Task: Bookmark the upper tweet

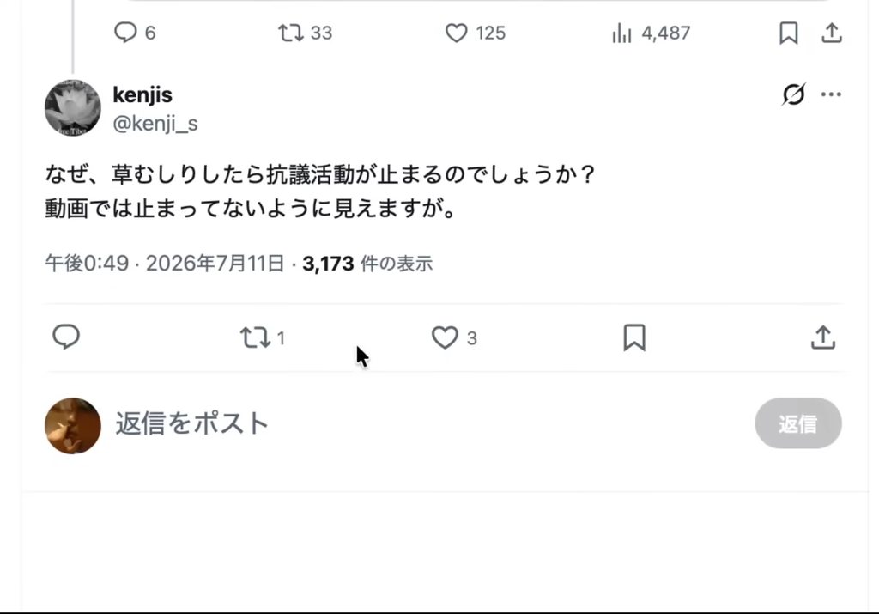Action: 789,33
